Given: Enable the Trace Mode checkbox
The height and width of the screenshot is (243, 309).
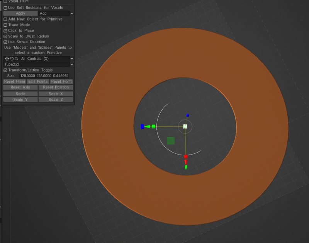Looking at the screenshot, I should pos(5,25).
